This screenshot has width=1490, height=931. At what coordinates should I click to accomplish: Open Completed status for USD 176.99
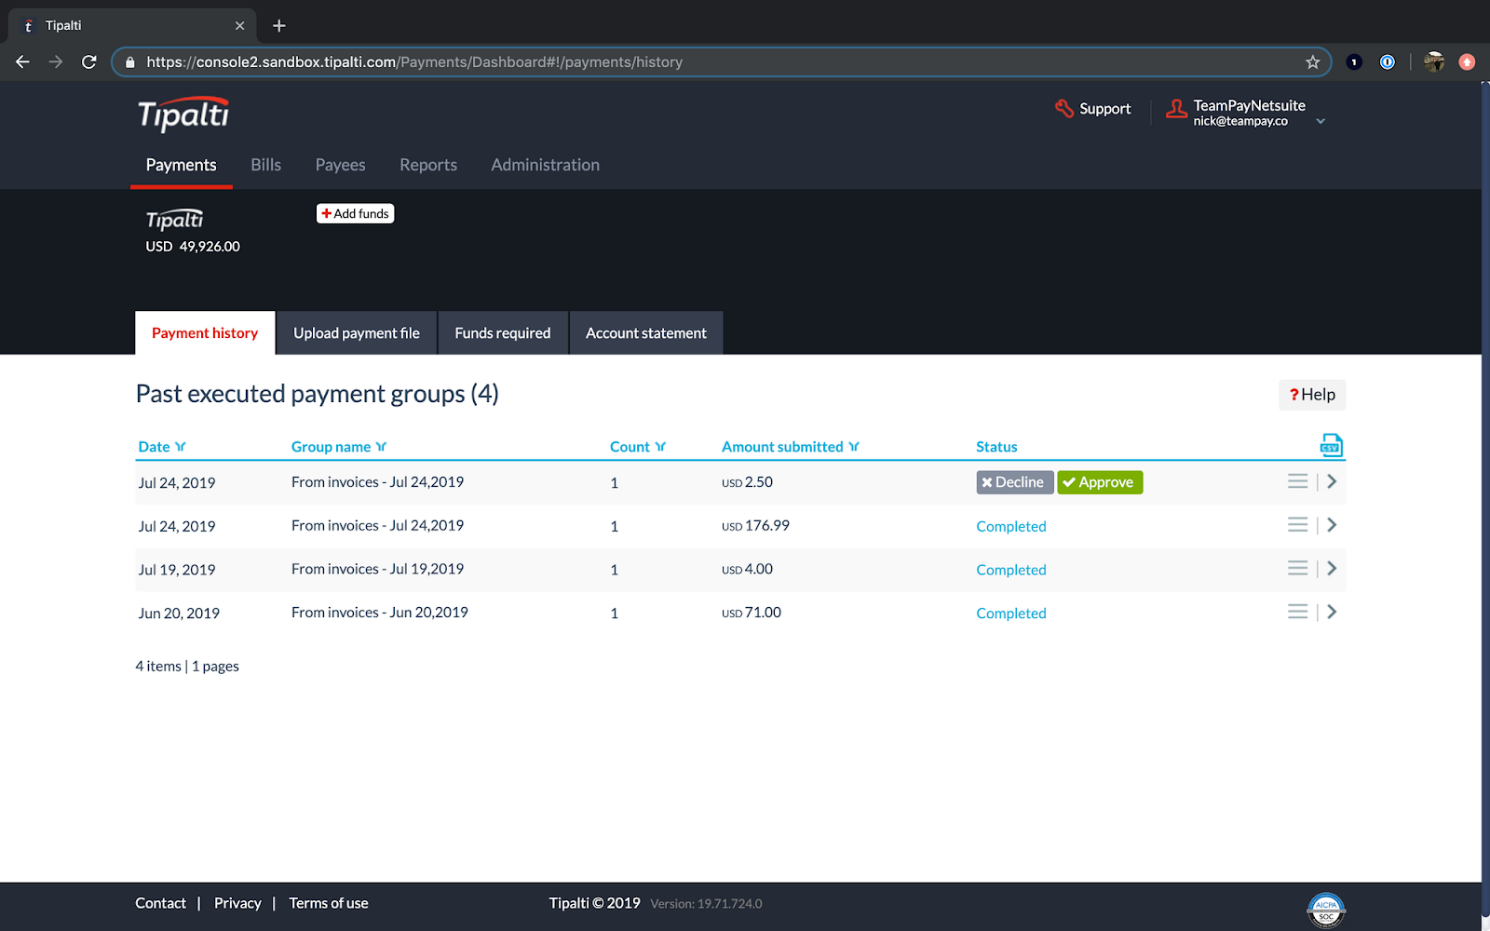[1011, 526]
